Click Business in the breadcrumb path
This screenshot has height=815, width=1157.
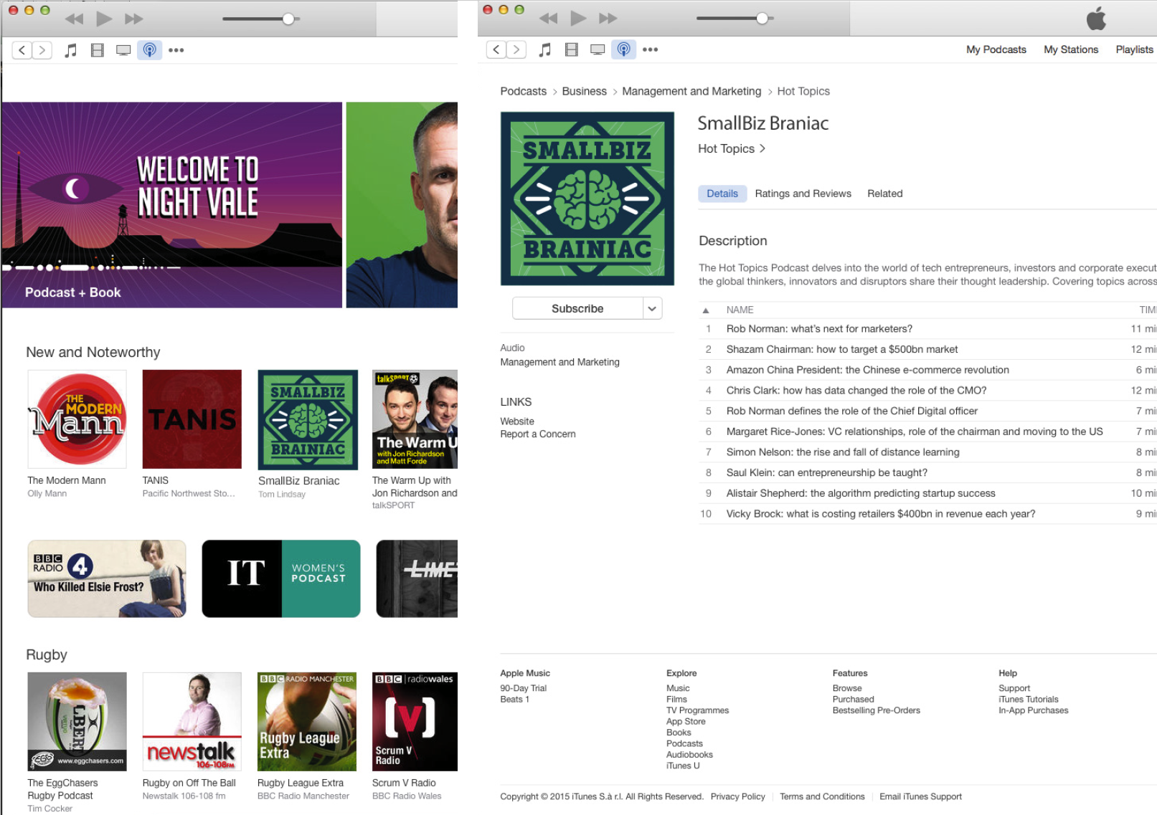pyautogui.click(x=584, y=91)
